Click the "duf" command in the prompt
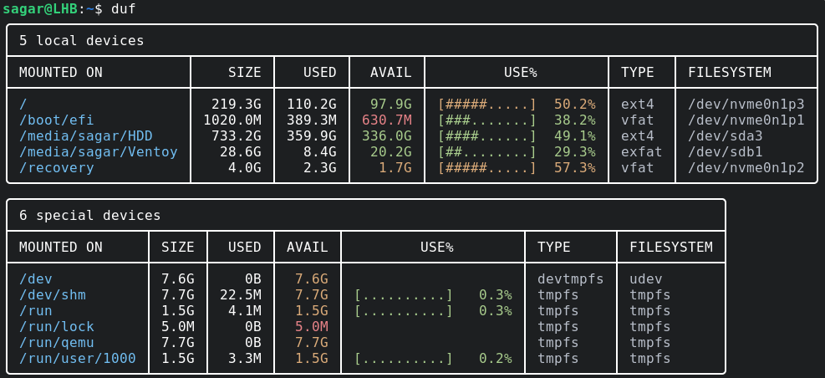The image size is (825, 378). pos(123,9)
